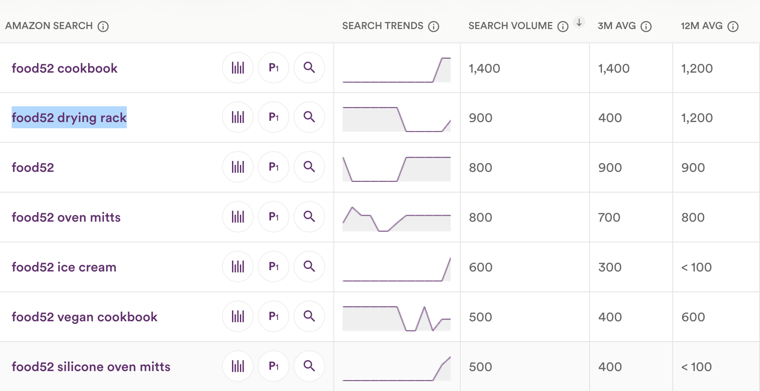This screenshot has width=760, height=391.
Task: Click the 12M AVG column header
Action: (701, 26)
